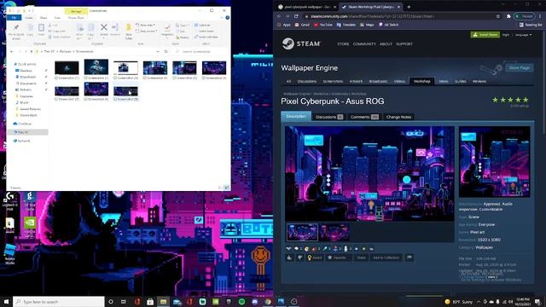Open the Workshop tab on Wallpaper Engine hub
546x307 pixels.
[421, 81]
